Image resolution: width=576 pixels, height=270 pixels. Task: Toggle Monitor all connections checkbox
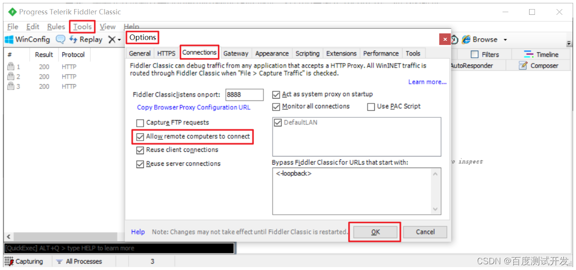[x=276, y=106]
